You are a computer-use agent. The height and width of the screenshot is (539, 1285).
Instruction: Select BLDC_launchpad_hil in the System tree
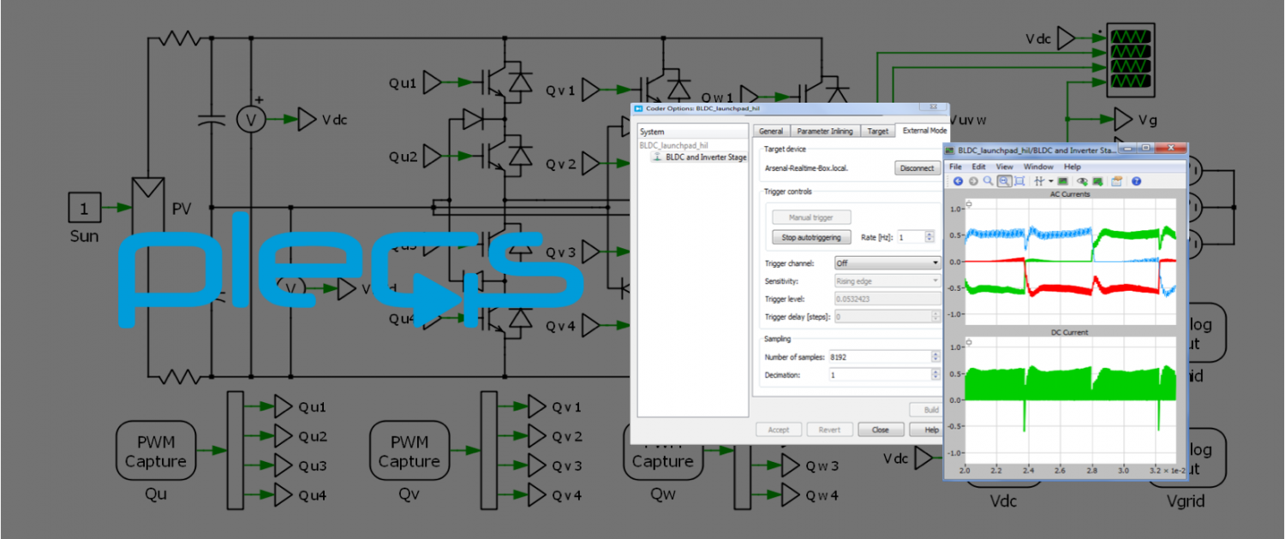[673, 145]
